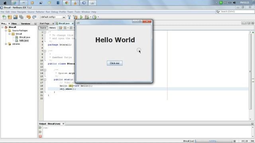Minimize the Projects panel via its icon
This screenshot has height=143, width=255.
point(35,24)
